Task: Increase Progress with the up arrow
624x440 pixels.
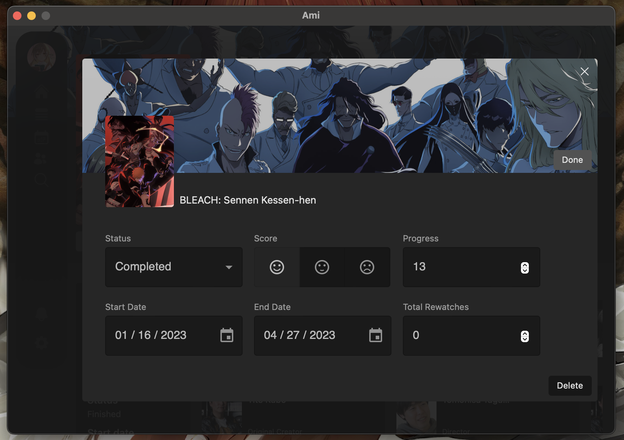Action: pos(525,265)
